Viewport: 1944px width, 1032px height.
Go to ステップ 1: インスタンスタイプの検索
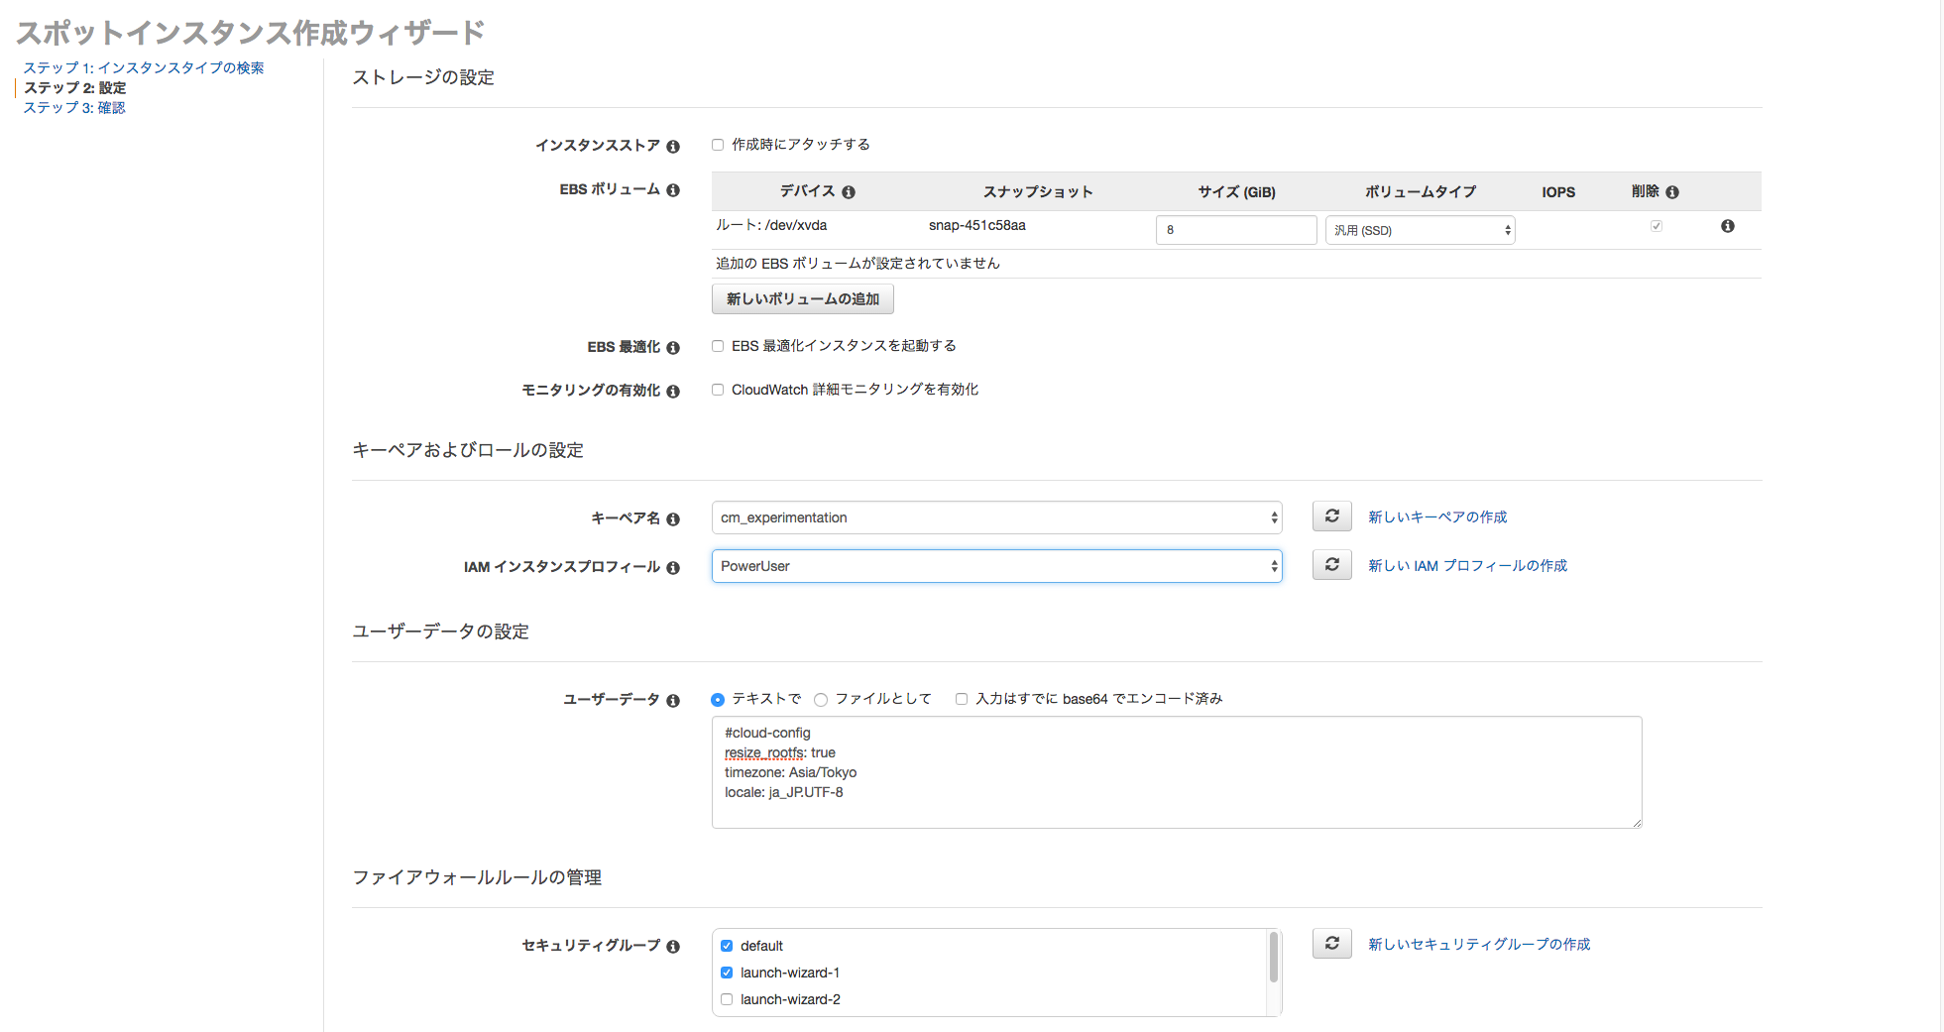[x=144, y=68]
